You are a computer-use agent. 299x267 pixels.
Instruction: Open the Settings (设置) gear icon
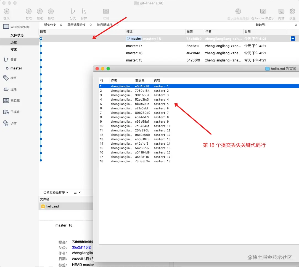coord(292,11)
